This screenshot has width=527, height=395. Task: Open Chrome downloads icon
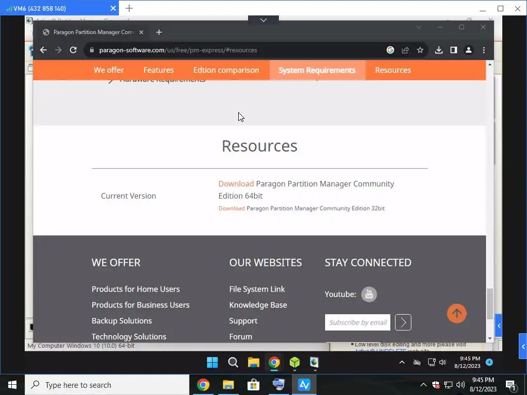pyautogui.click(x=438, y=50)
